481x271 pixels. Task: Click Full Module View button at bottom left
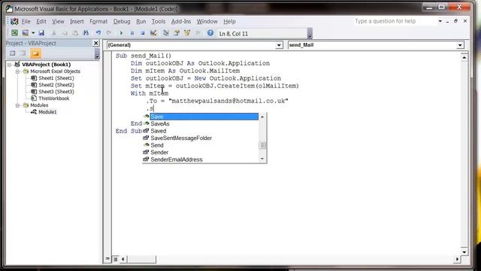[115, 259]
